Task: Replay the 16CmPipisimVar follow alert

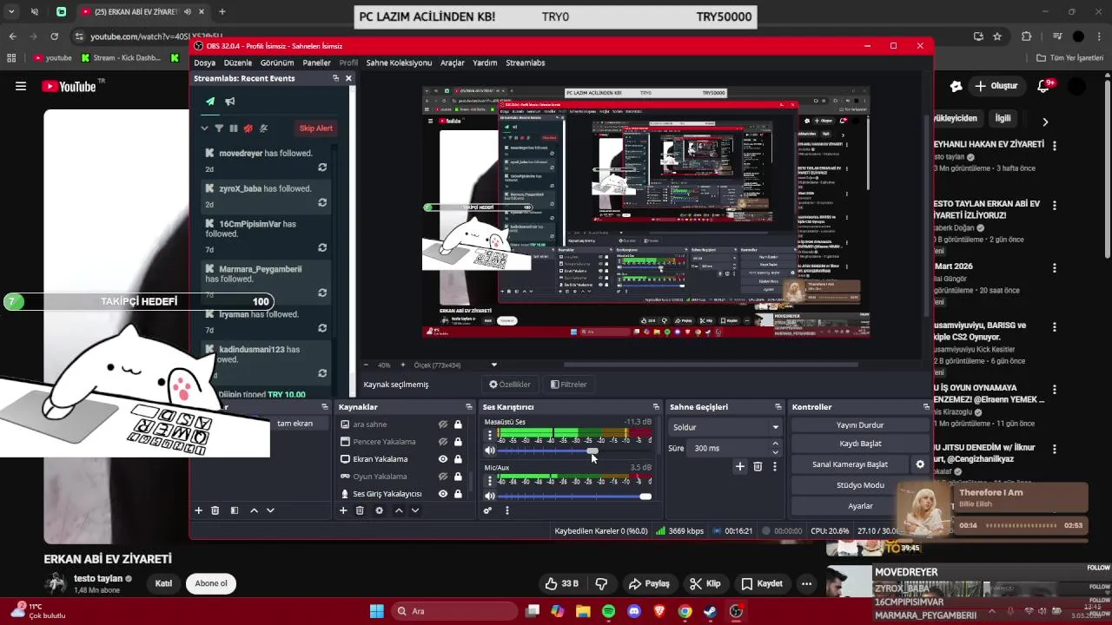Action: [322, 247]
